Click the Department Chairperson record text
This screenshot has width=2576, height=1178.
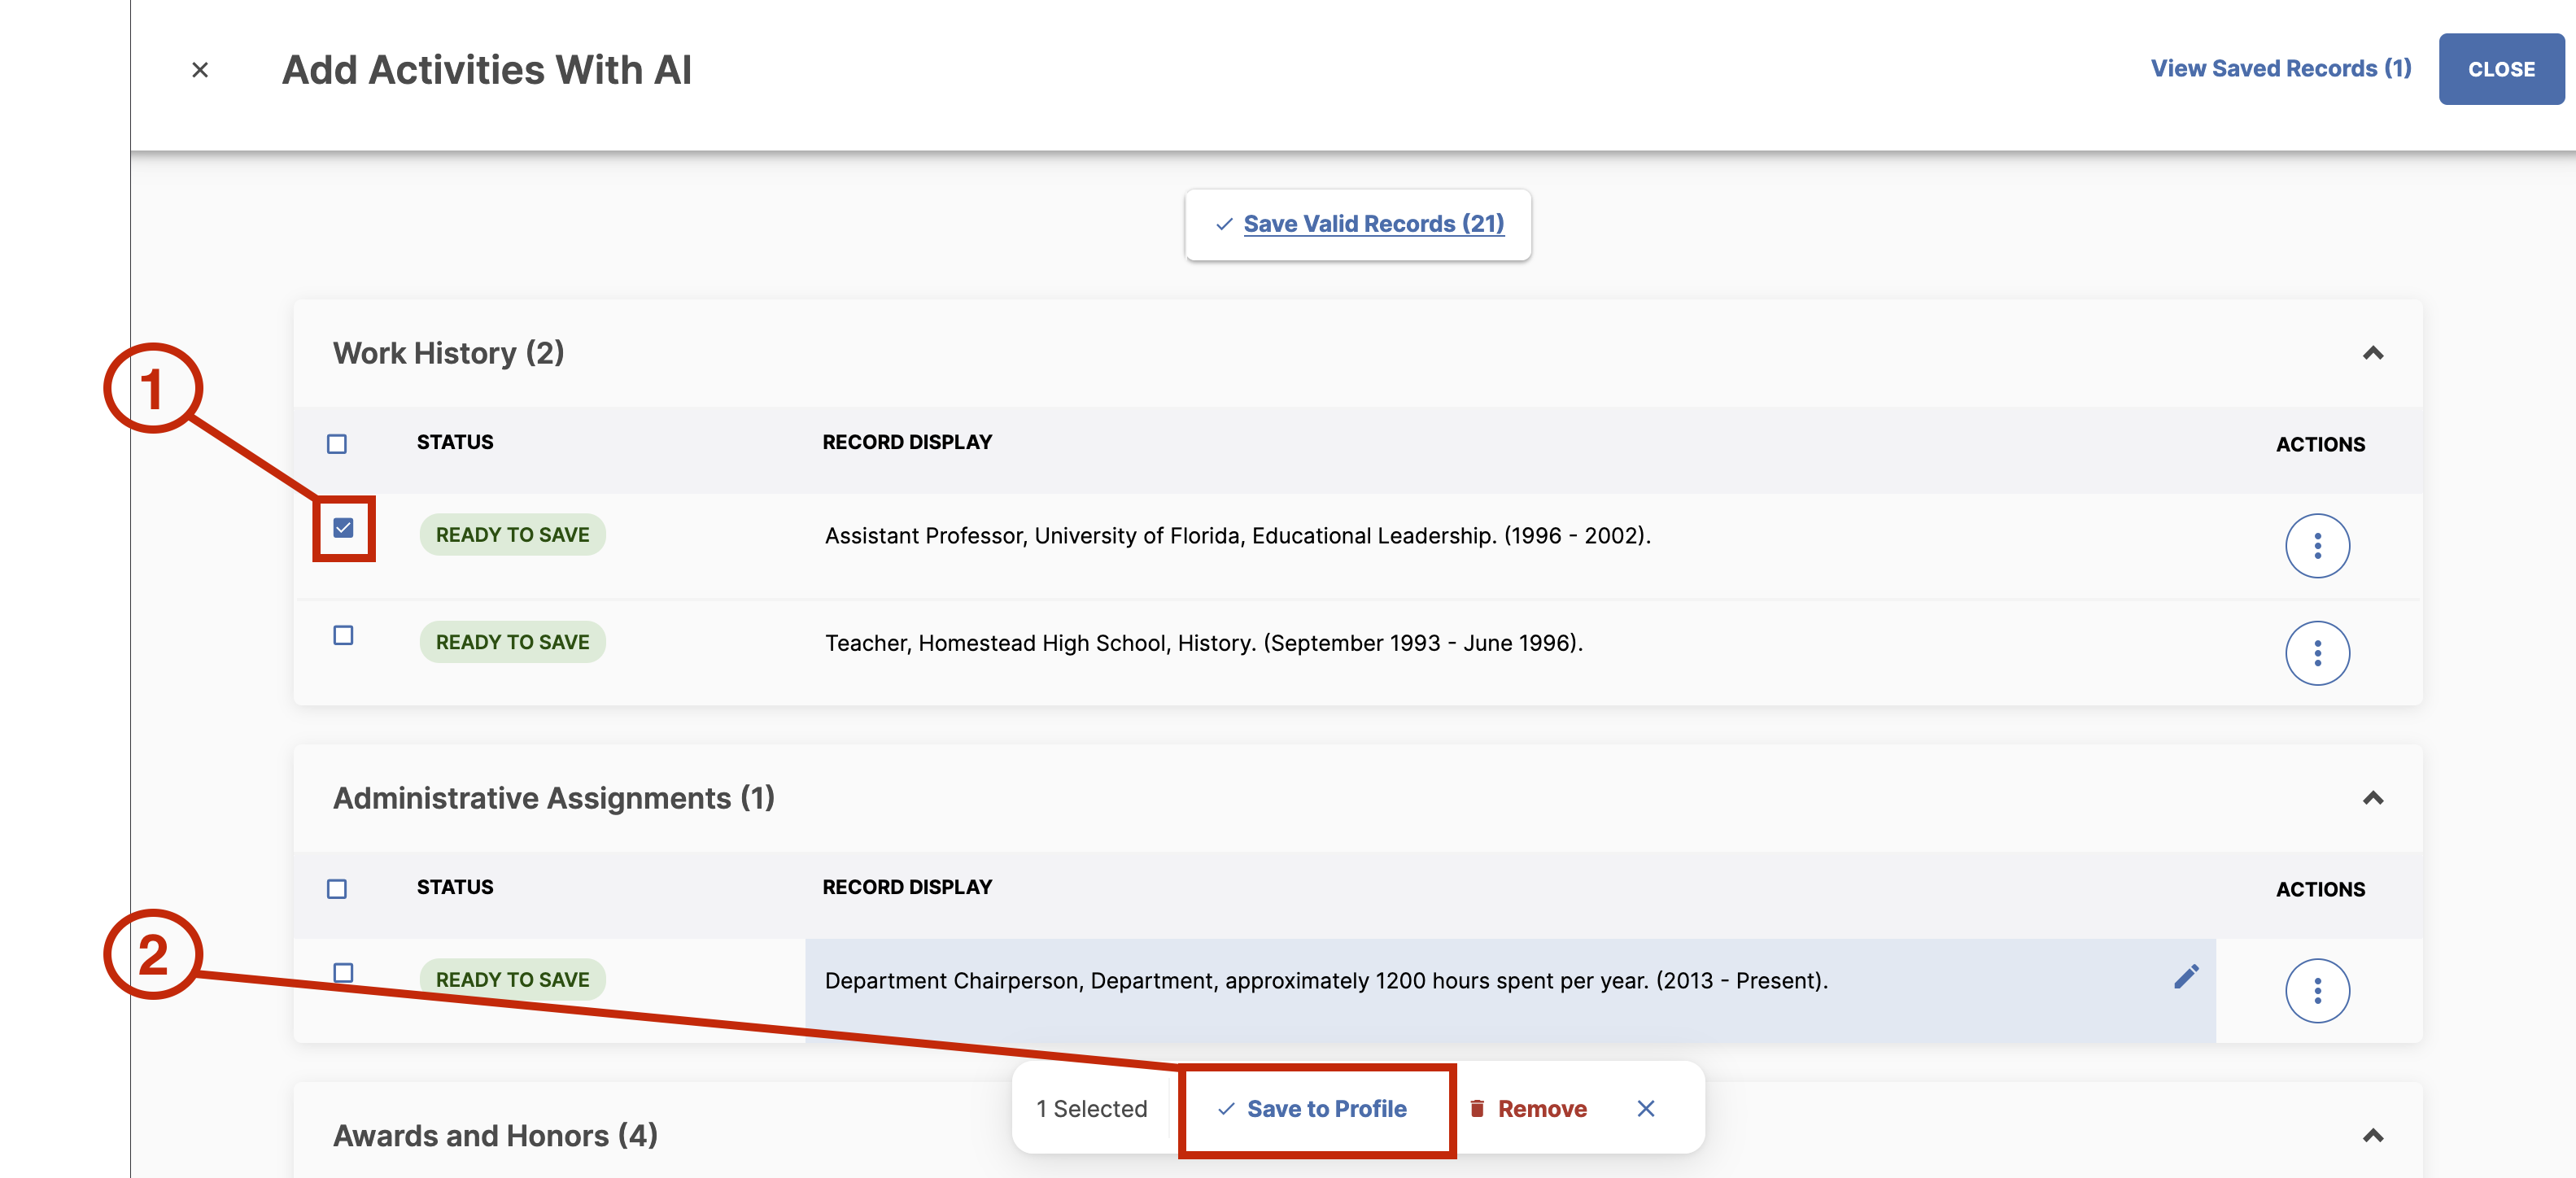pos(1325,980)
